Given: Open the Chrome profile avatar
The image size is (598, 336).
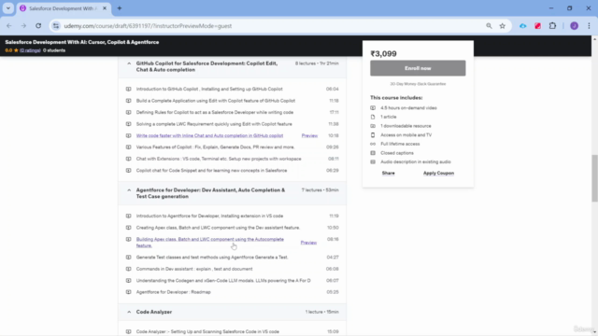Looking at the screenshot, I should pyautogui.click(x=574, y=26).
